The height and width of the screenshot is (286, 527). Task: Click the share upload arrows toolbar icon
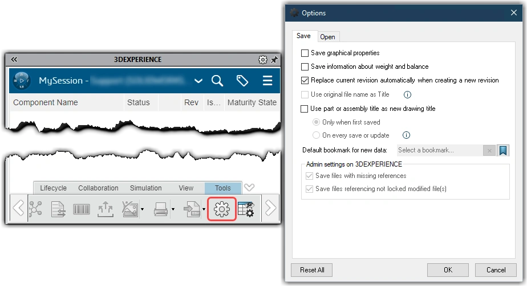106,209
